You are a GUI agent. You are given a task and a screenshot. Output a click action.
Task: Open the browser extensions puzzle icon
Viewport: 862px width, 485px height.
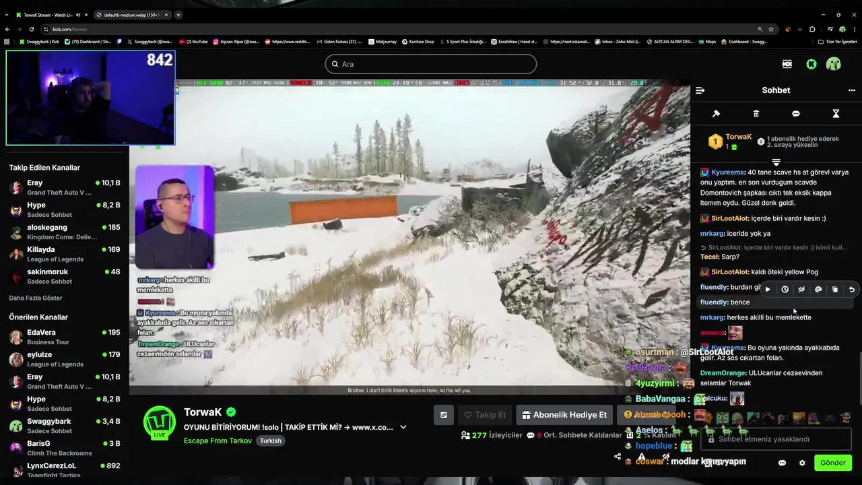click(812, 29)
